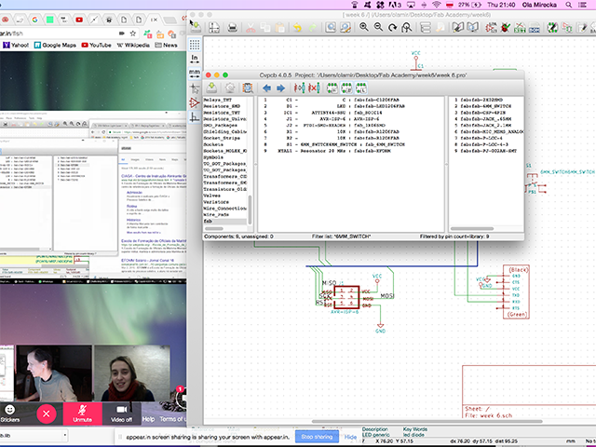Viewport: 596px width, 447px height.
Task: Open find tool in Eeschema toolbar
Action: (331, 27)
